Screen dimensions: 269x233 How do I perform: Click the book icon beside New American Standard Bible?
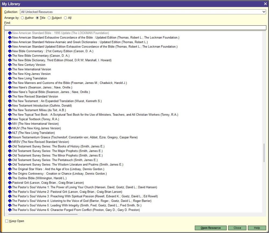10,33
